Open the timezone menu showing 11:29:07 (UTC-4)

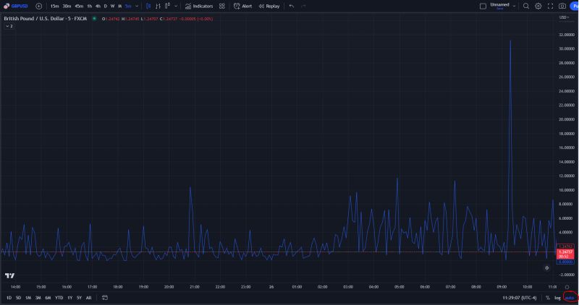pyautogui.click(x=519, y=298)
